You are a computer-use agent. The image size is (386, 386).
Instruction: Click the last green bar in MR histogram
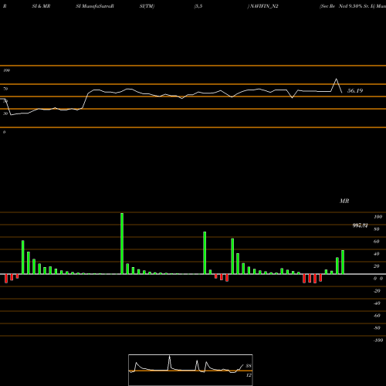[343, 262]
